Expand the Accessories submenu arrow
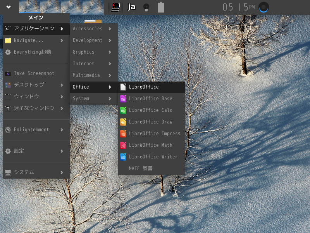 tap(110, 29)
